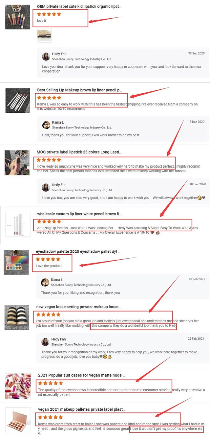Open the 'new vegan loose setting powder' title
The height and width of the screenshot is (440, 210).
click(78, 307)
